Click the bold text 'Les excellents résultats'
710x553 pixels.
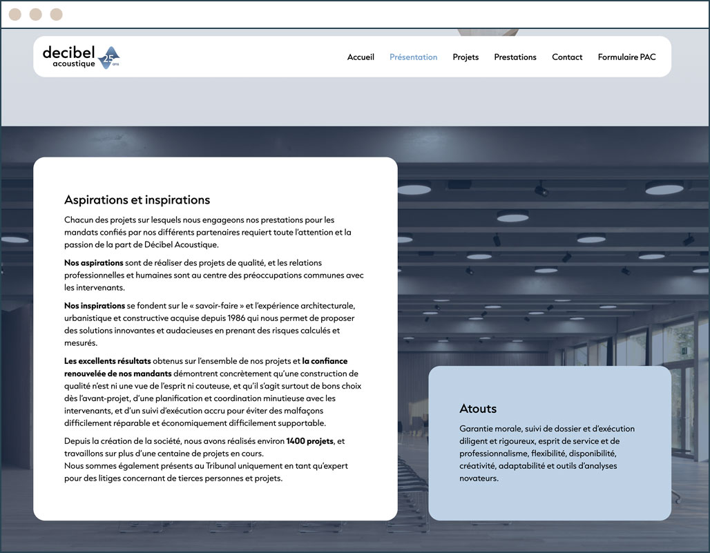[107, 360]
